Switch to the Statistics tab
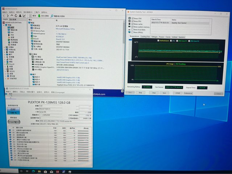Viewport: 232px width, 174px height. [x=182, y=37]
